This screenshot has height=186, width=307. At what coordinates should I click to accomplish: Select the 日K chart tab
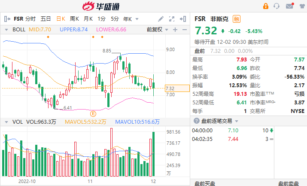(x=61, y=19)
